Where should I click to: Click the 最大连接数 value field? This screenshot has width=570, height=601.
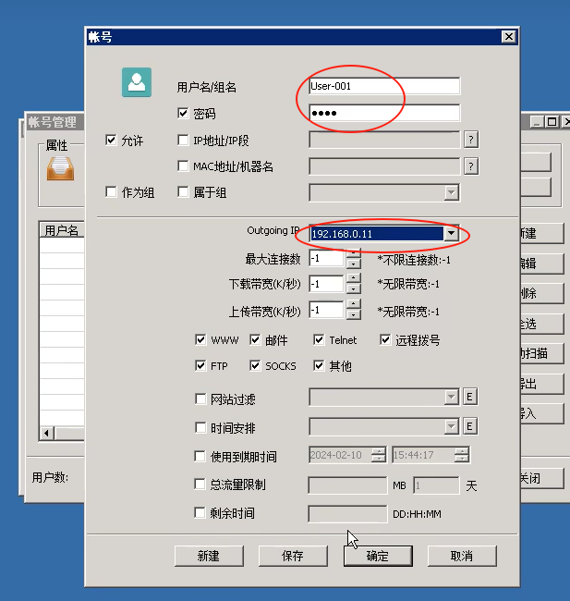point(326,258)
